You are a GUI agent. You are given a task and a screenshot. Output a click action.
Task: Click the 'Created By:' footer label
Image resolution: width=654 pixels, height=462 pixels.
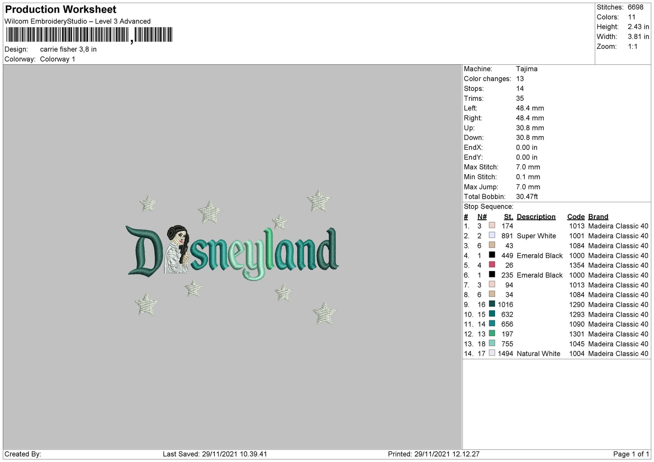click(x=23, y=454)
